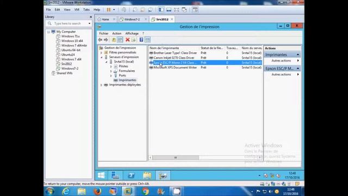Open the library search box dropdown arrow

pos(89,23)
